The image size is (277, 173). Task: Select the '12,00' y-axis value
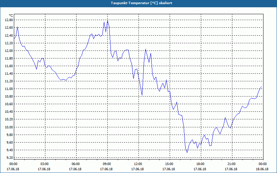[x=9, y=51]
